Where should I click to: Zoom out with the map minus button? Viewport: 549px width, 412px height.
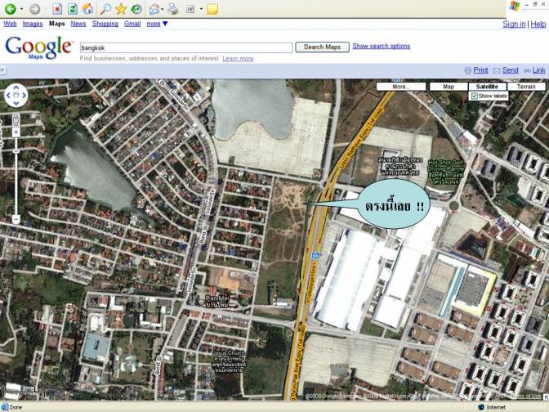pyautogui.click(x=16, y=219)
